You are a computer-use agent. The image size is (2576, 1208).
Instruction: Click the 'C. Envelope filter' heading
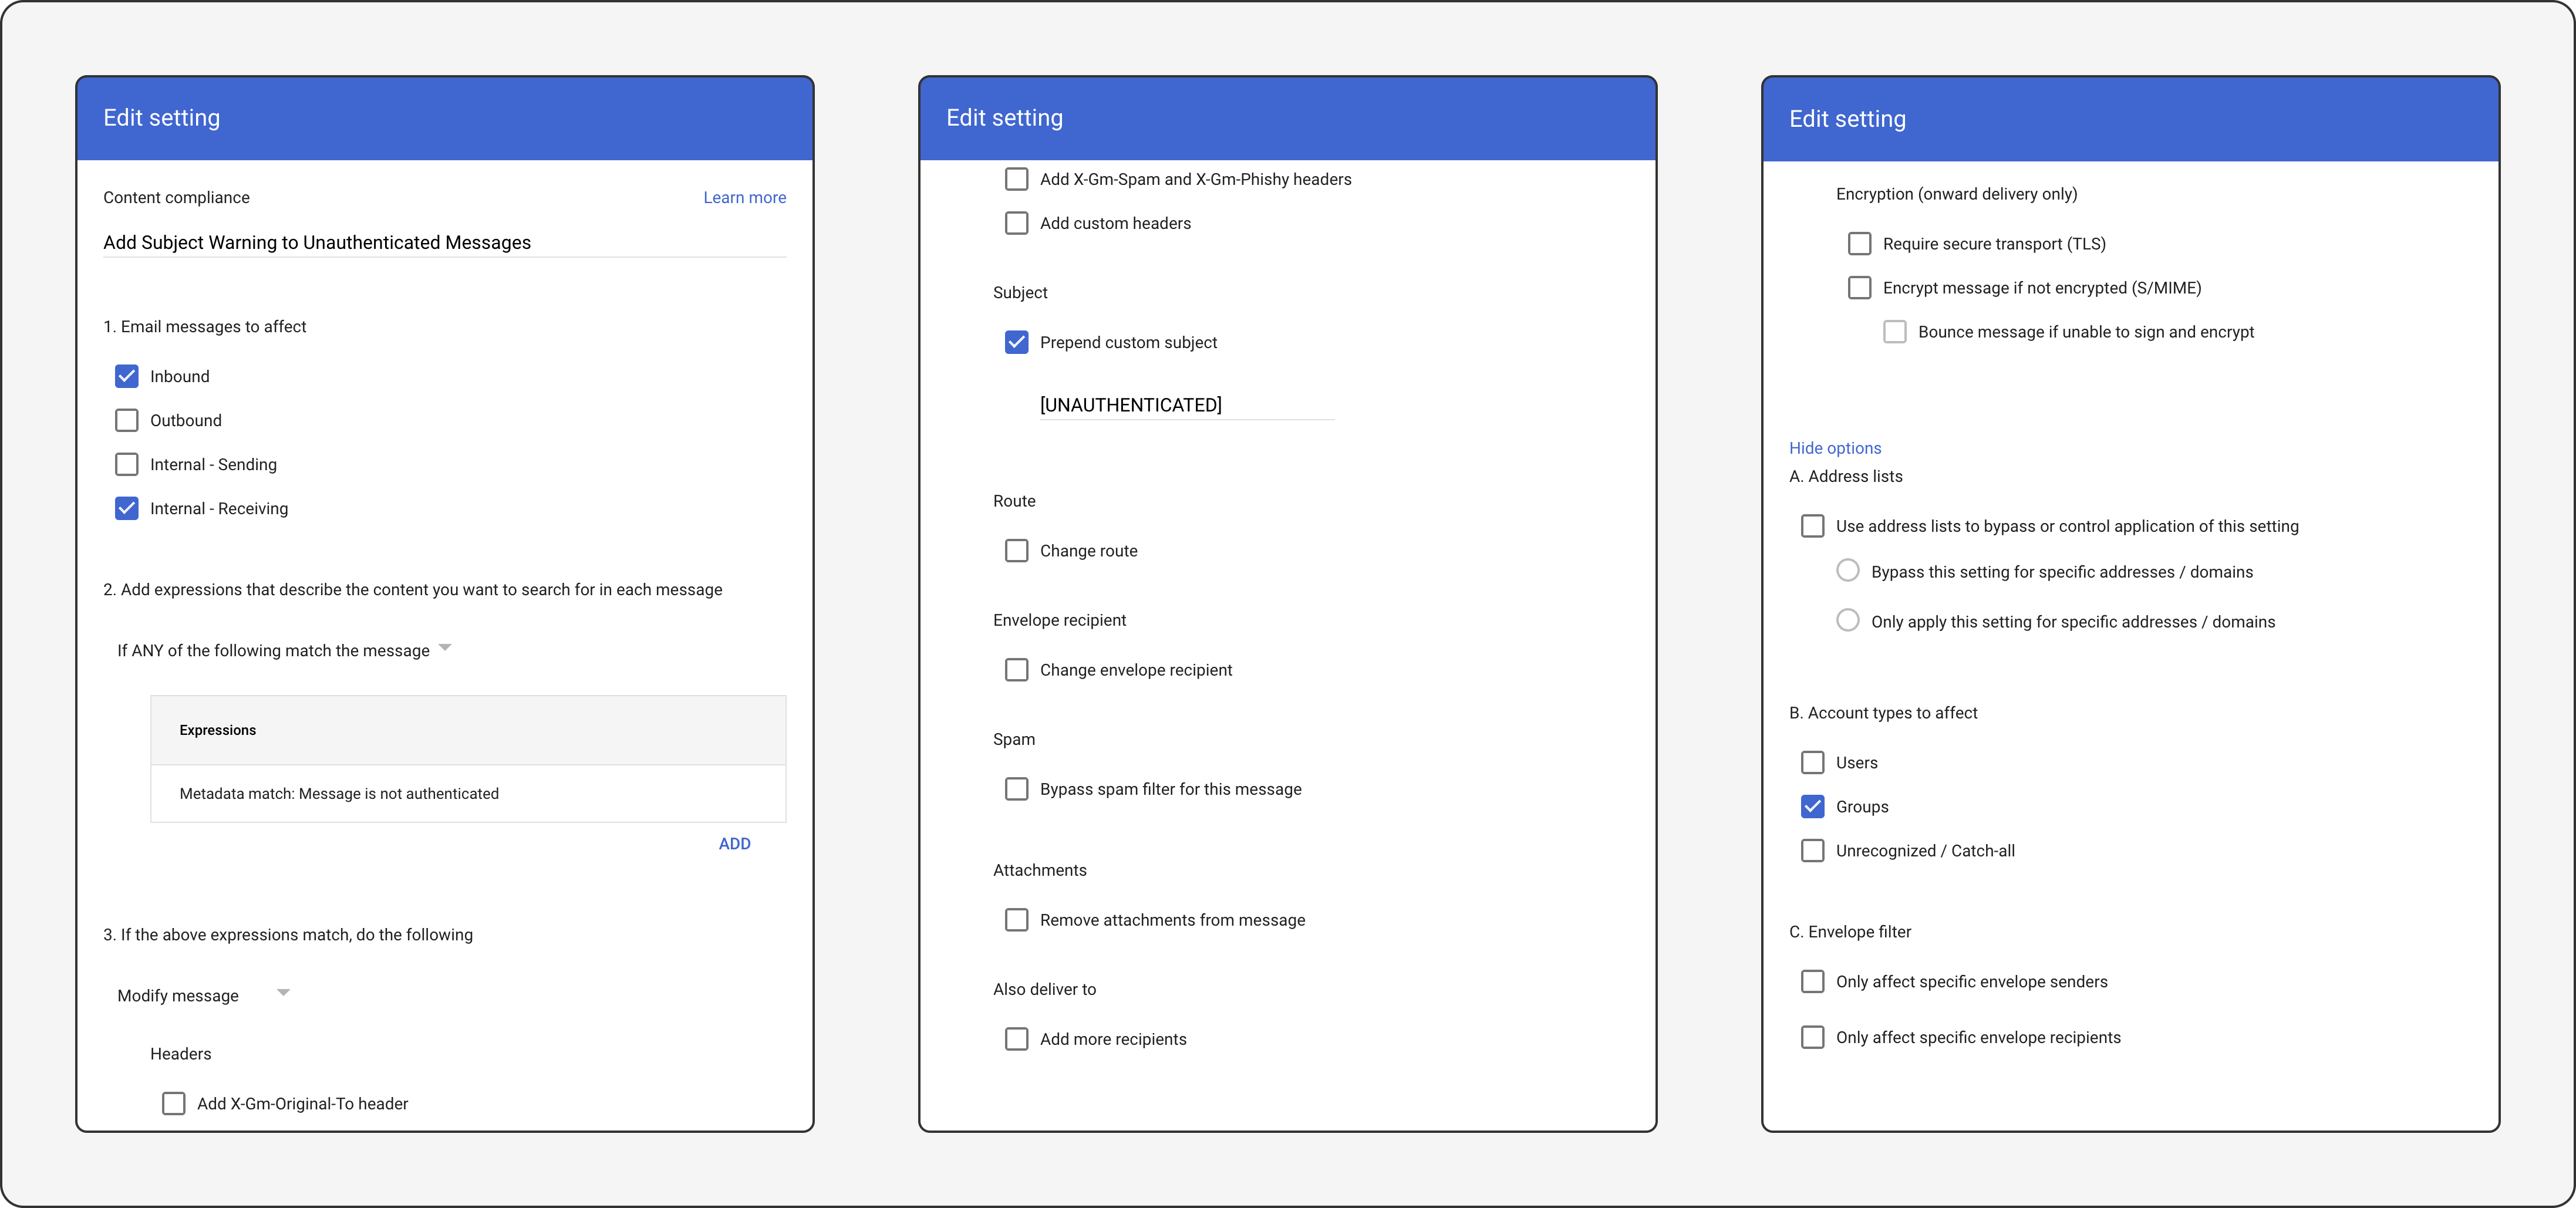tap(1850, 932)
